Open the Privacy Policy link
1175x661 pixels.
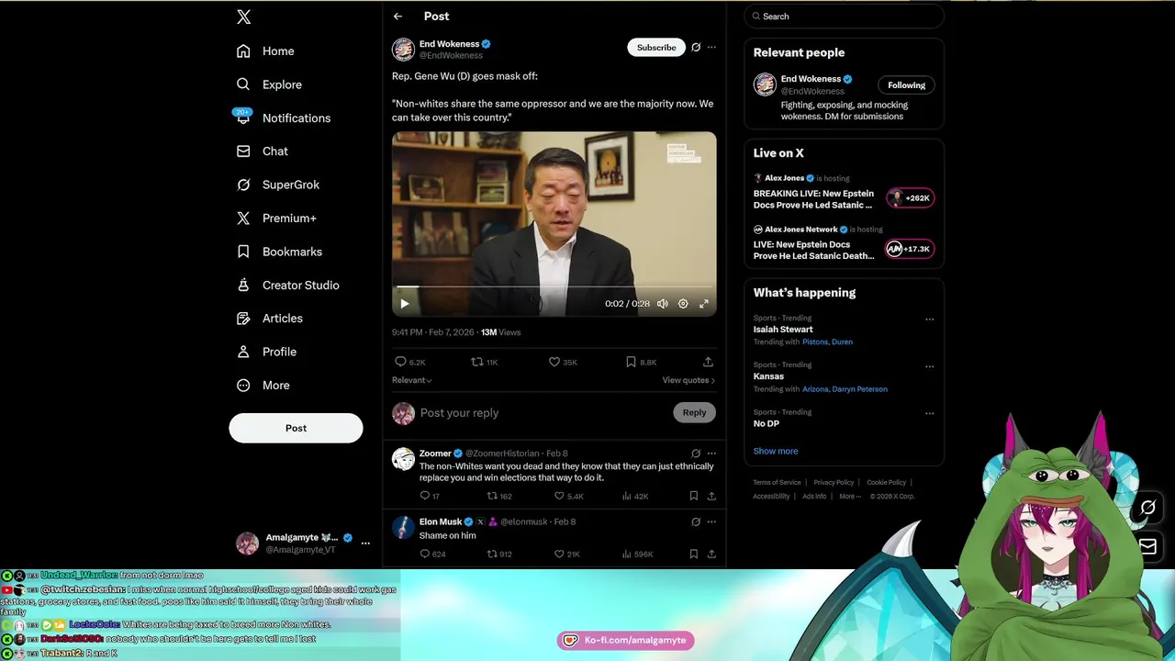pos(834,483)
